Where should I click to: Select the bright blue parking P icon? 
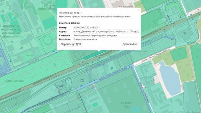click(112, 69)
